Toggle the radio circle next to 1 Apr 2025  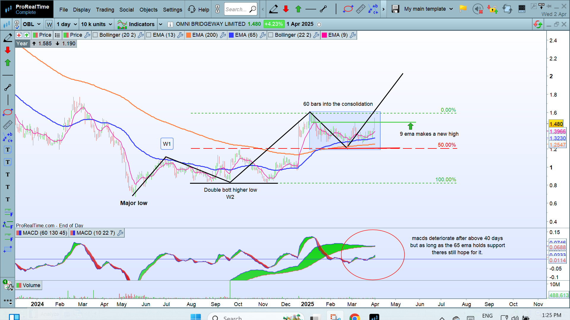coord(319,24)
